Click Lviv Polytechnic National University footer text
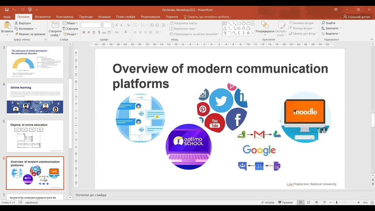 (x=312, y=184)
